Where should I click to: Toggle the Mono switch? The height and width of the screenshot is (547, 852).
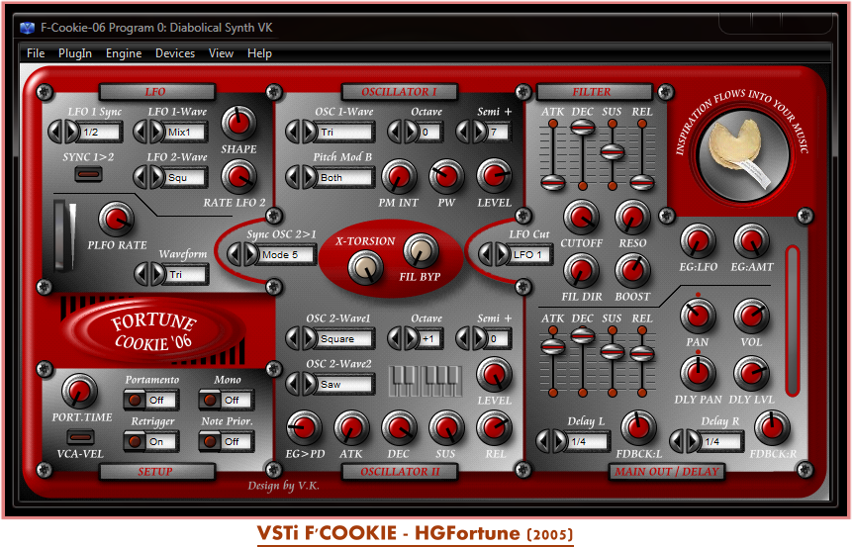(x=210, y=401)
